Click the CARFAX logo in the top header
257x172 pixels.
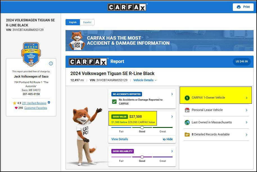(127, 7)
